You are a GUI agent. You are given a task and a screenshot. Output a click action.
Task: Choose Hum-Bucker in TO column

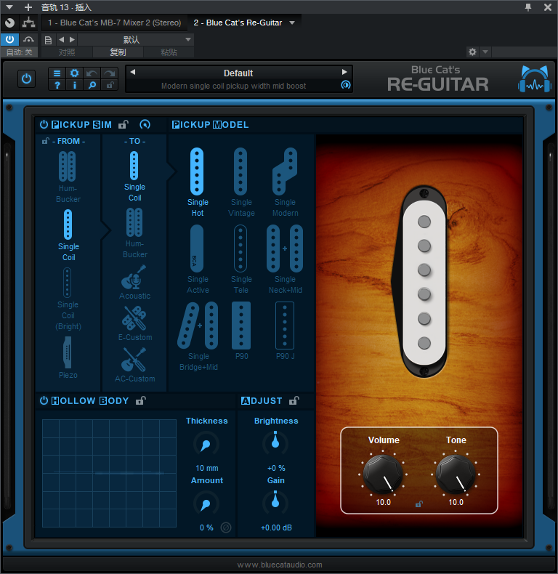click(x=134, y=233)
